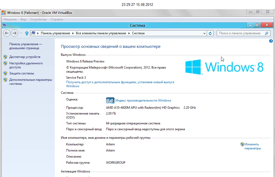This screenshot has width=275, height=177.
Task: Click the WORKGROUP value
Action: click(x=116, y=163)
